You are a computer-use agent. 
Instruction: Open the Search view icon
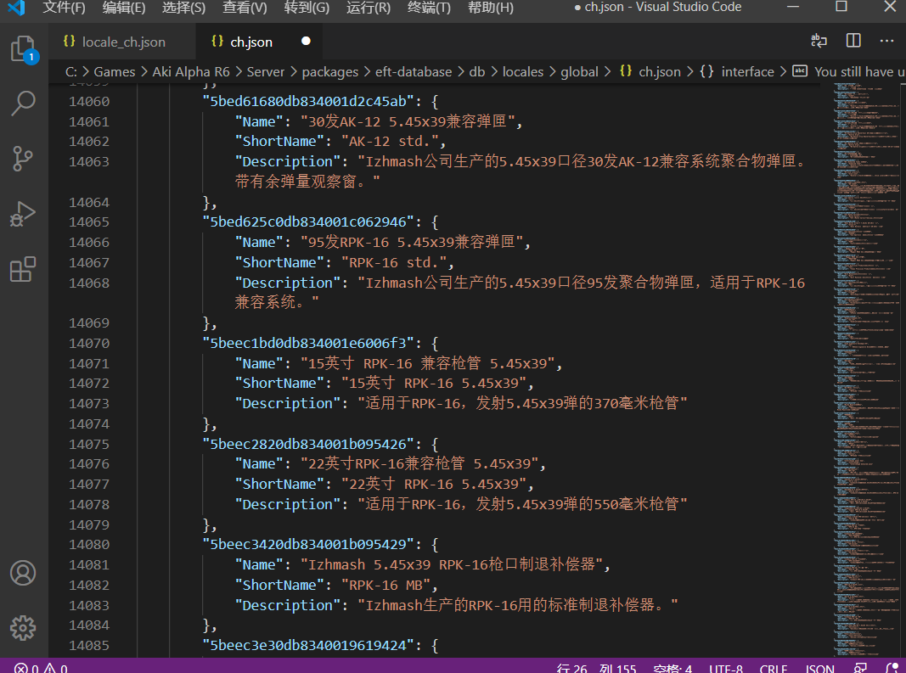click(23, 104)
